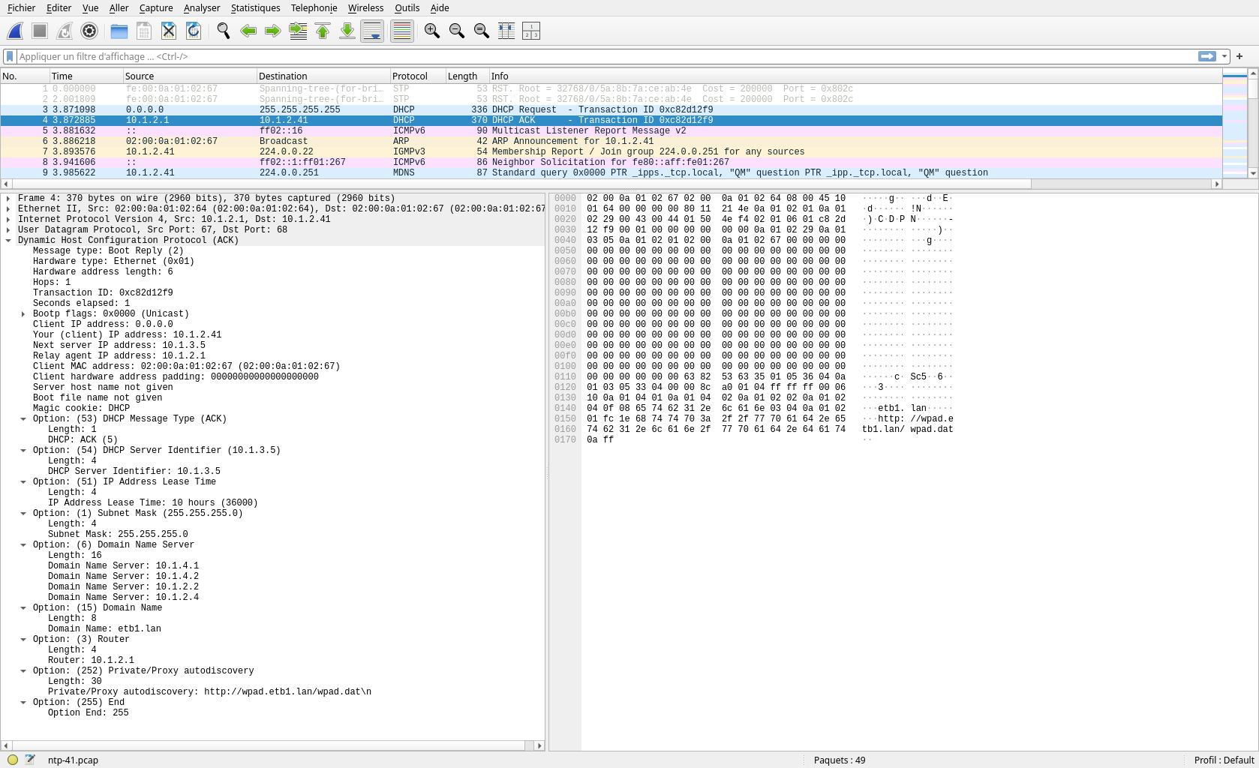The width and height of the screenshot is (1259, 768).
Task: Open the Statistiques menu
Action: point(255,8)
